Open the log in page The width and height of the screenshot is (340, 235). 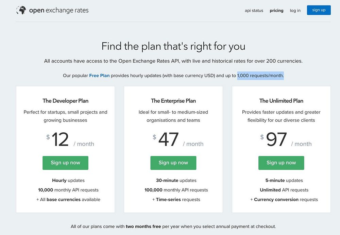coord(295,11)
